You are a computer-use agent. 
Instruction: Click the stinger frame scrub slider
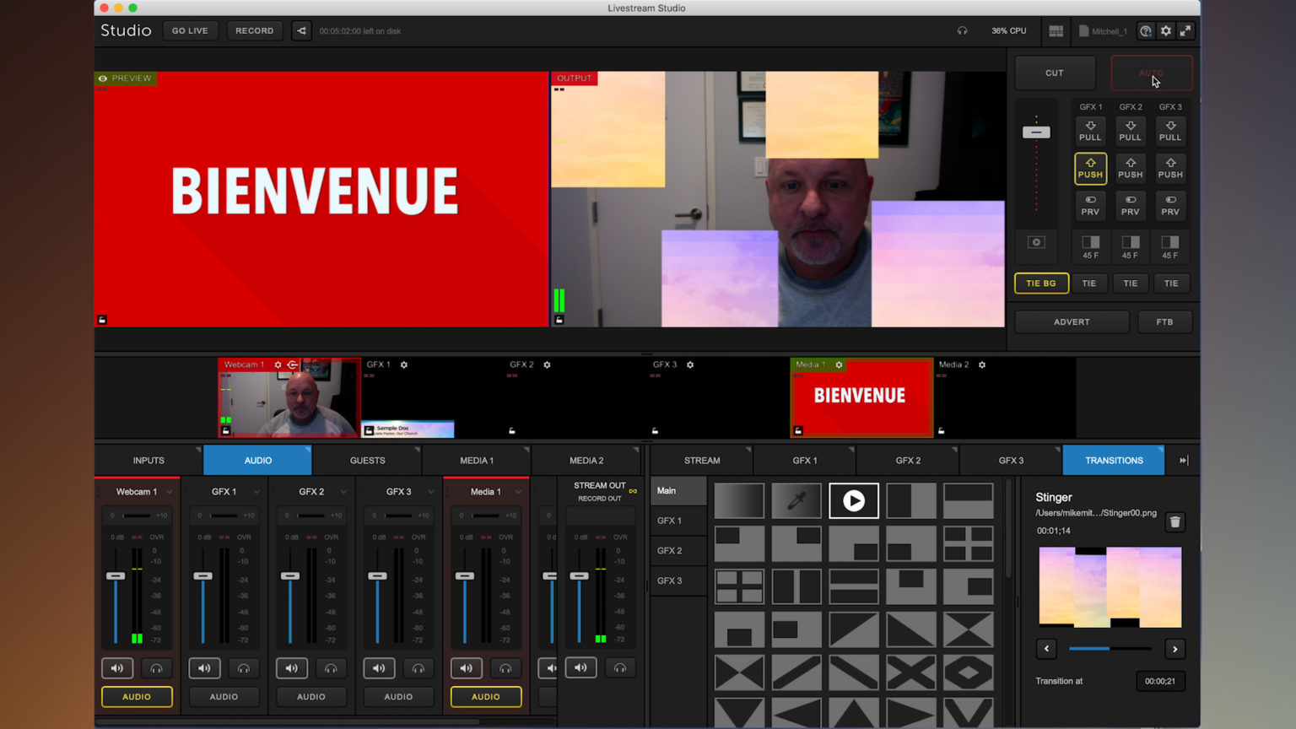(x=1110, y=649)
